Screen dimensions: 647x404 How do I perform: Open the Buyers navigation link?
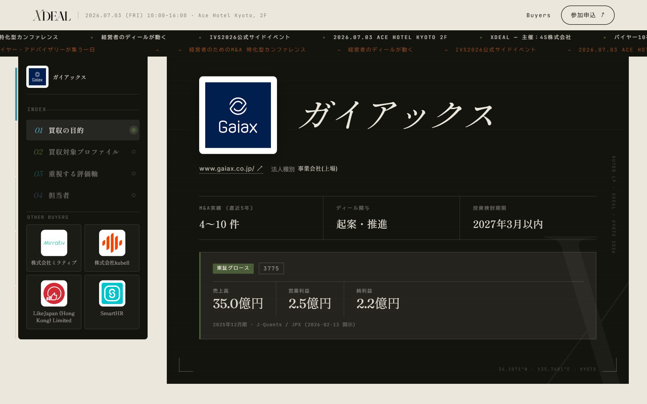click(538, 15)
